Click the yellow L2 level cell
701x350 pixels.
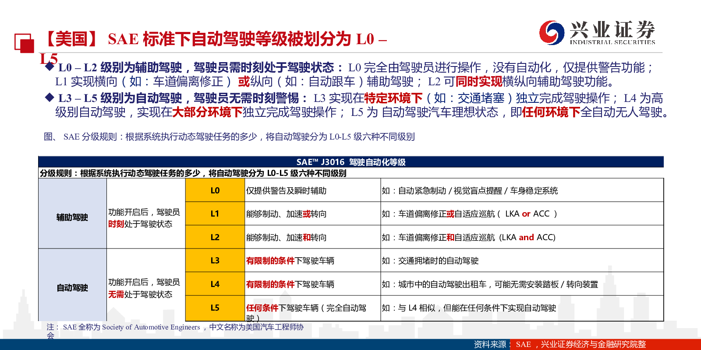pos(215,237)
